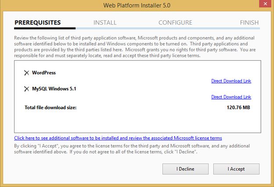This screenshot has width=274, height=187.
Task: Click the Total file download size label
Action: coord(50,107)
